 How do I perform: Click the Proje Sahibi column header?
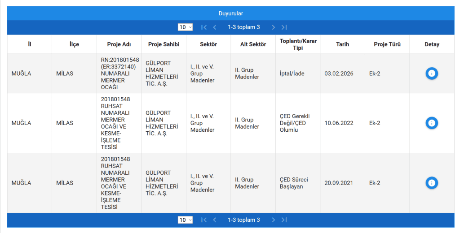(x=164, y=44)
